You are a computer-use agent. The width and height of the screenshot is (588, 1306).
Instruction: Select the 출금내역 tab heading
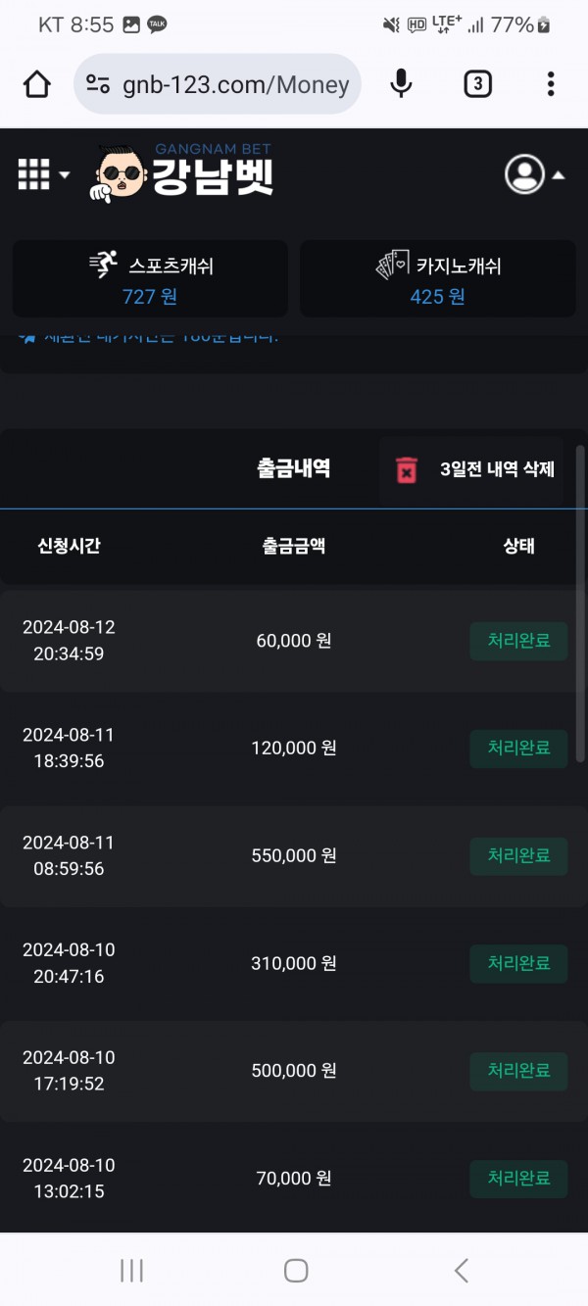pos(293,468)
